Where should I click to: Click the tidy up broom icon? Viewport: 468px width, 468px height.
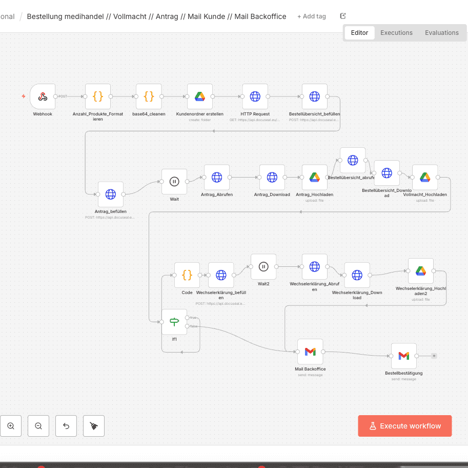point(94,426)
